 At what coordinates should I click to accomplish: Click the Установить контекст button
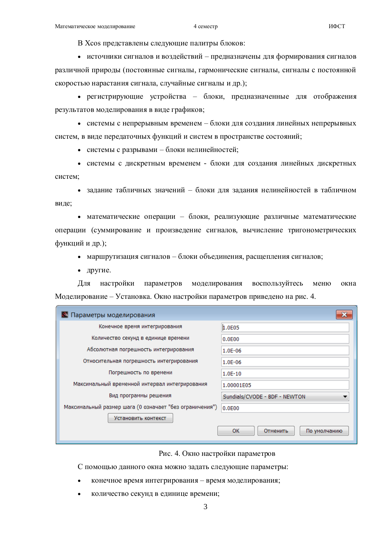tap(140, 418)
